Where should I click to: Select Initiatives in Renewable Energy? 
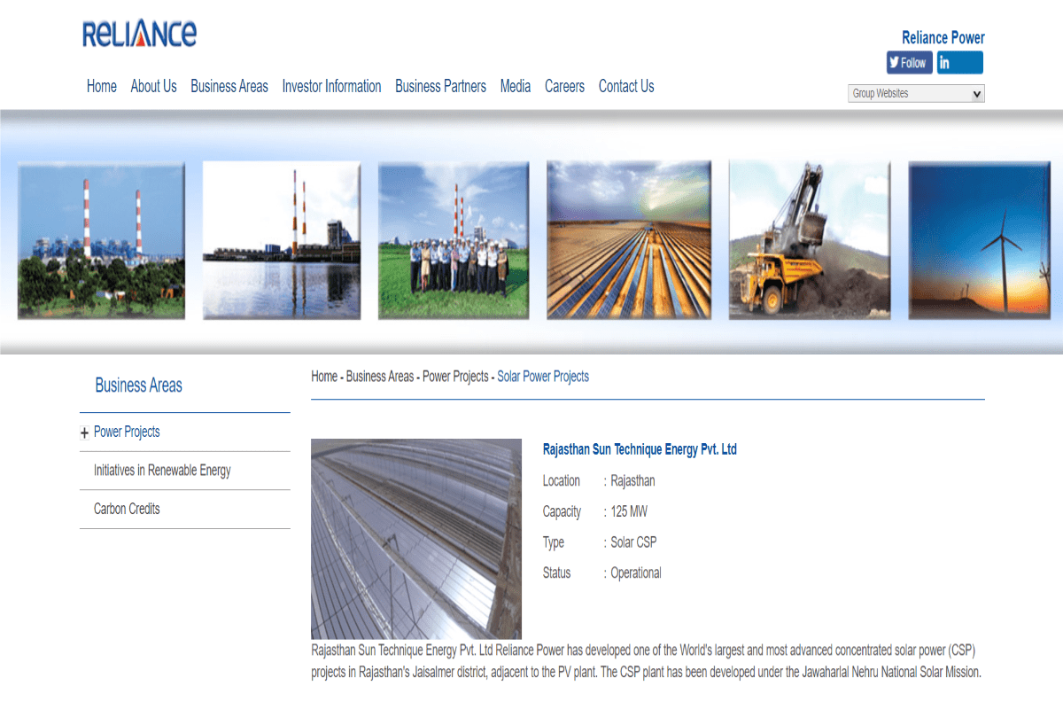(x=162, y=471)
